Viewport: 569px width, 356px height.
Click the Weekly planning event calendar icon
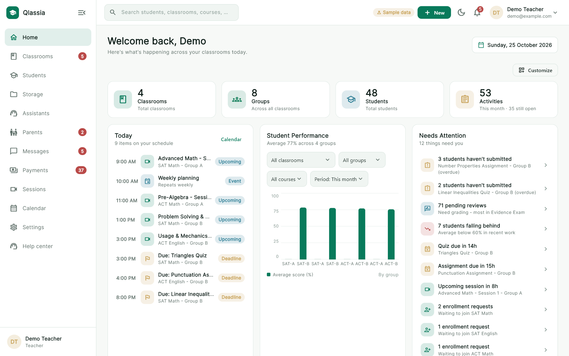coord(147,181)
